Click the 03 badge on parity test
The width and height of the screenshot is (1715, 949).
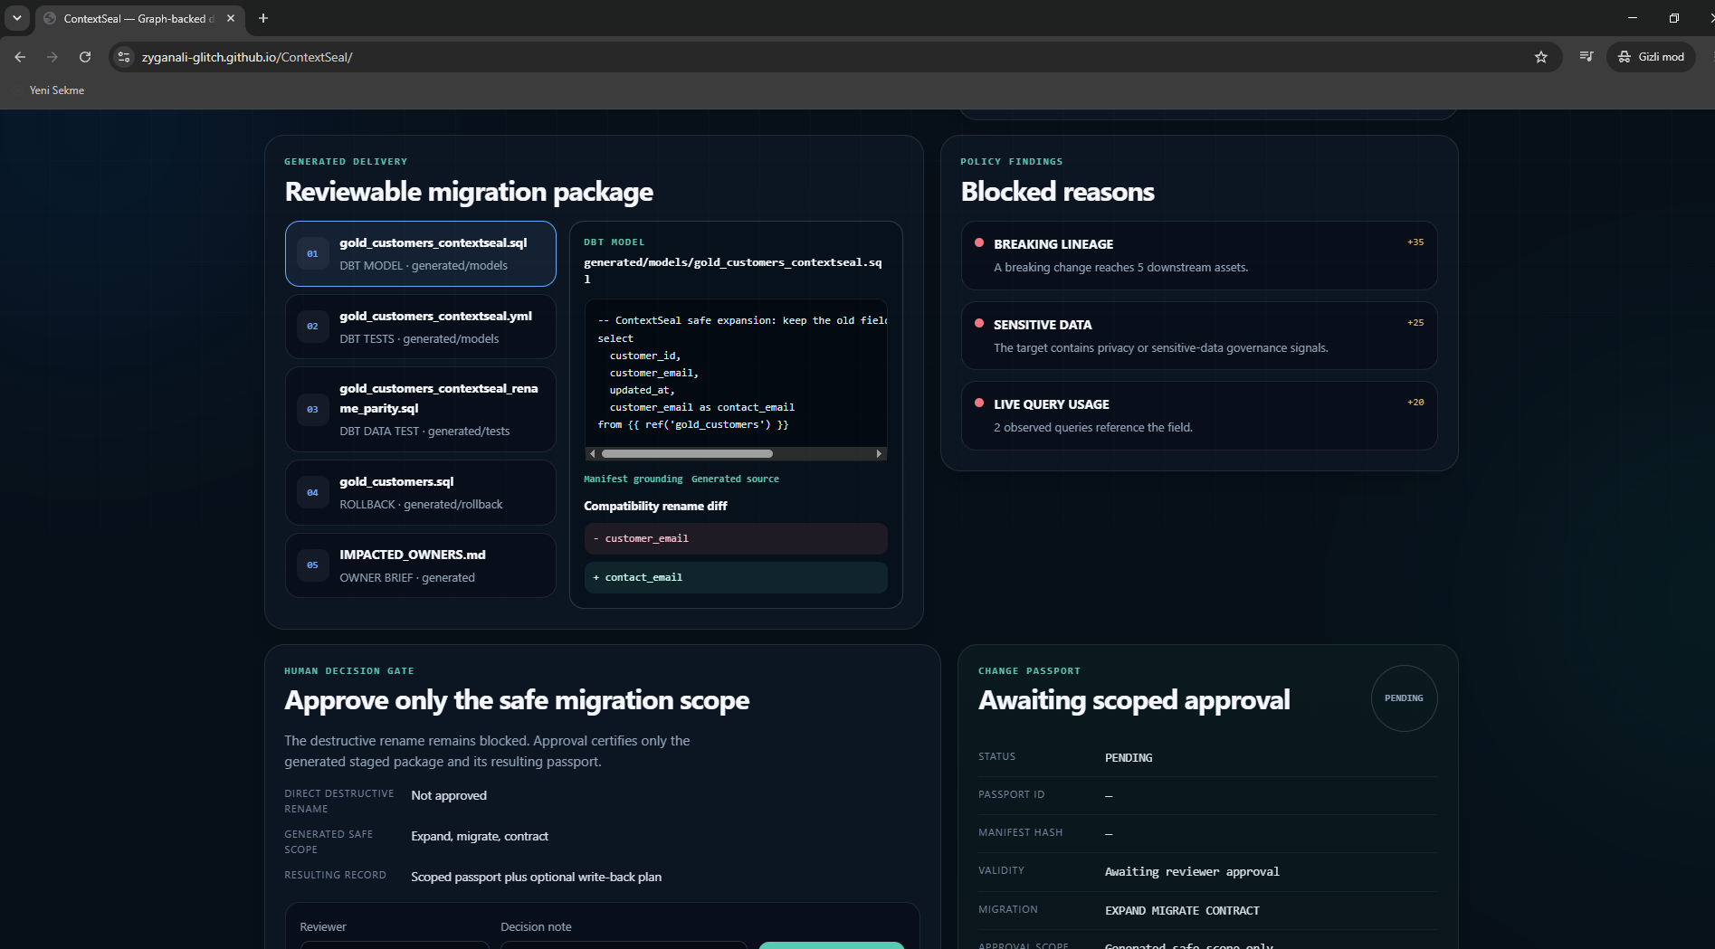tap(312, 410)
